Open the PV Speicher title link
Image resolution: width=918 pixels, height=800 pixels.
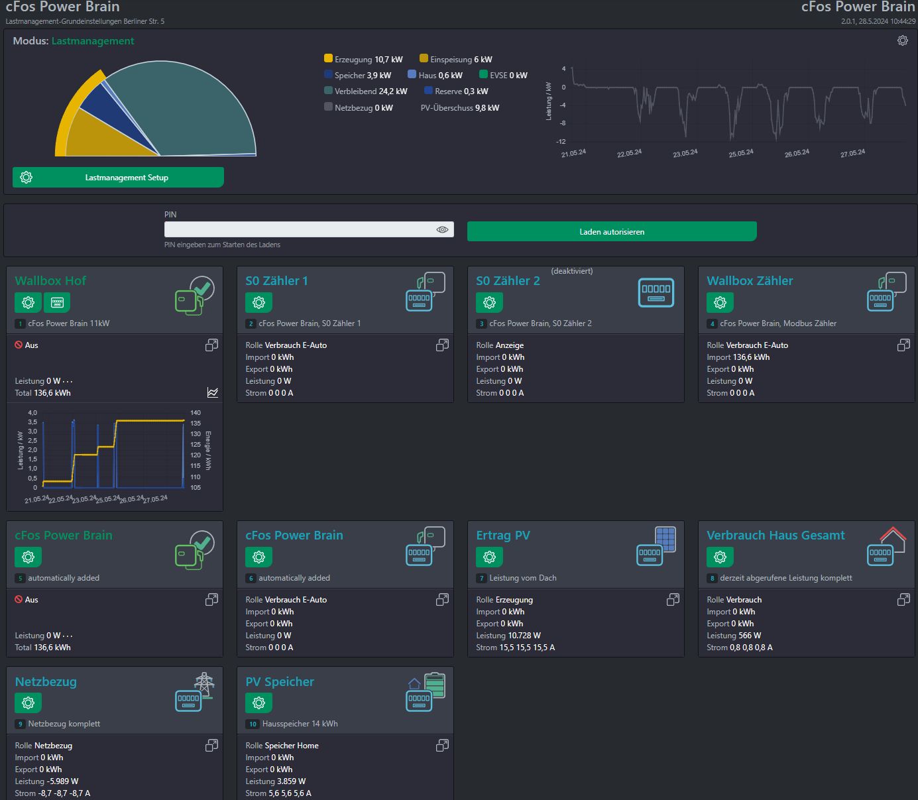pos(280,681)
